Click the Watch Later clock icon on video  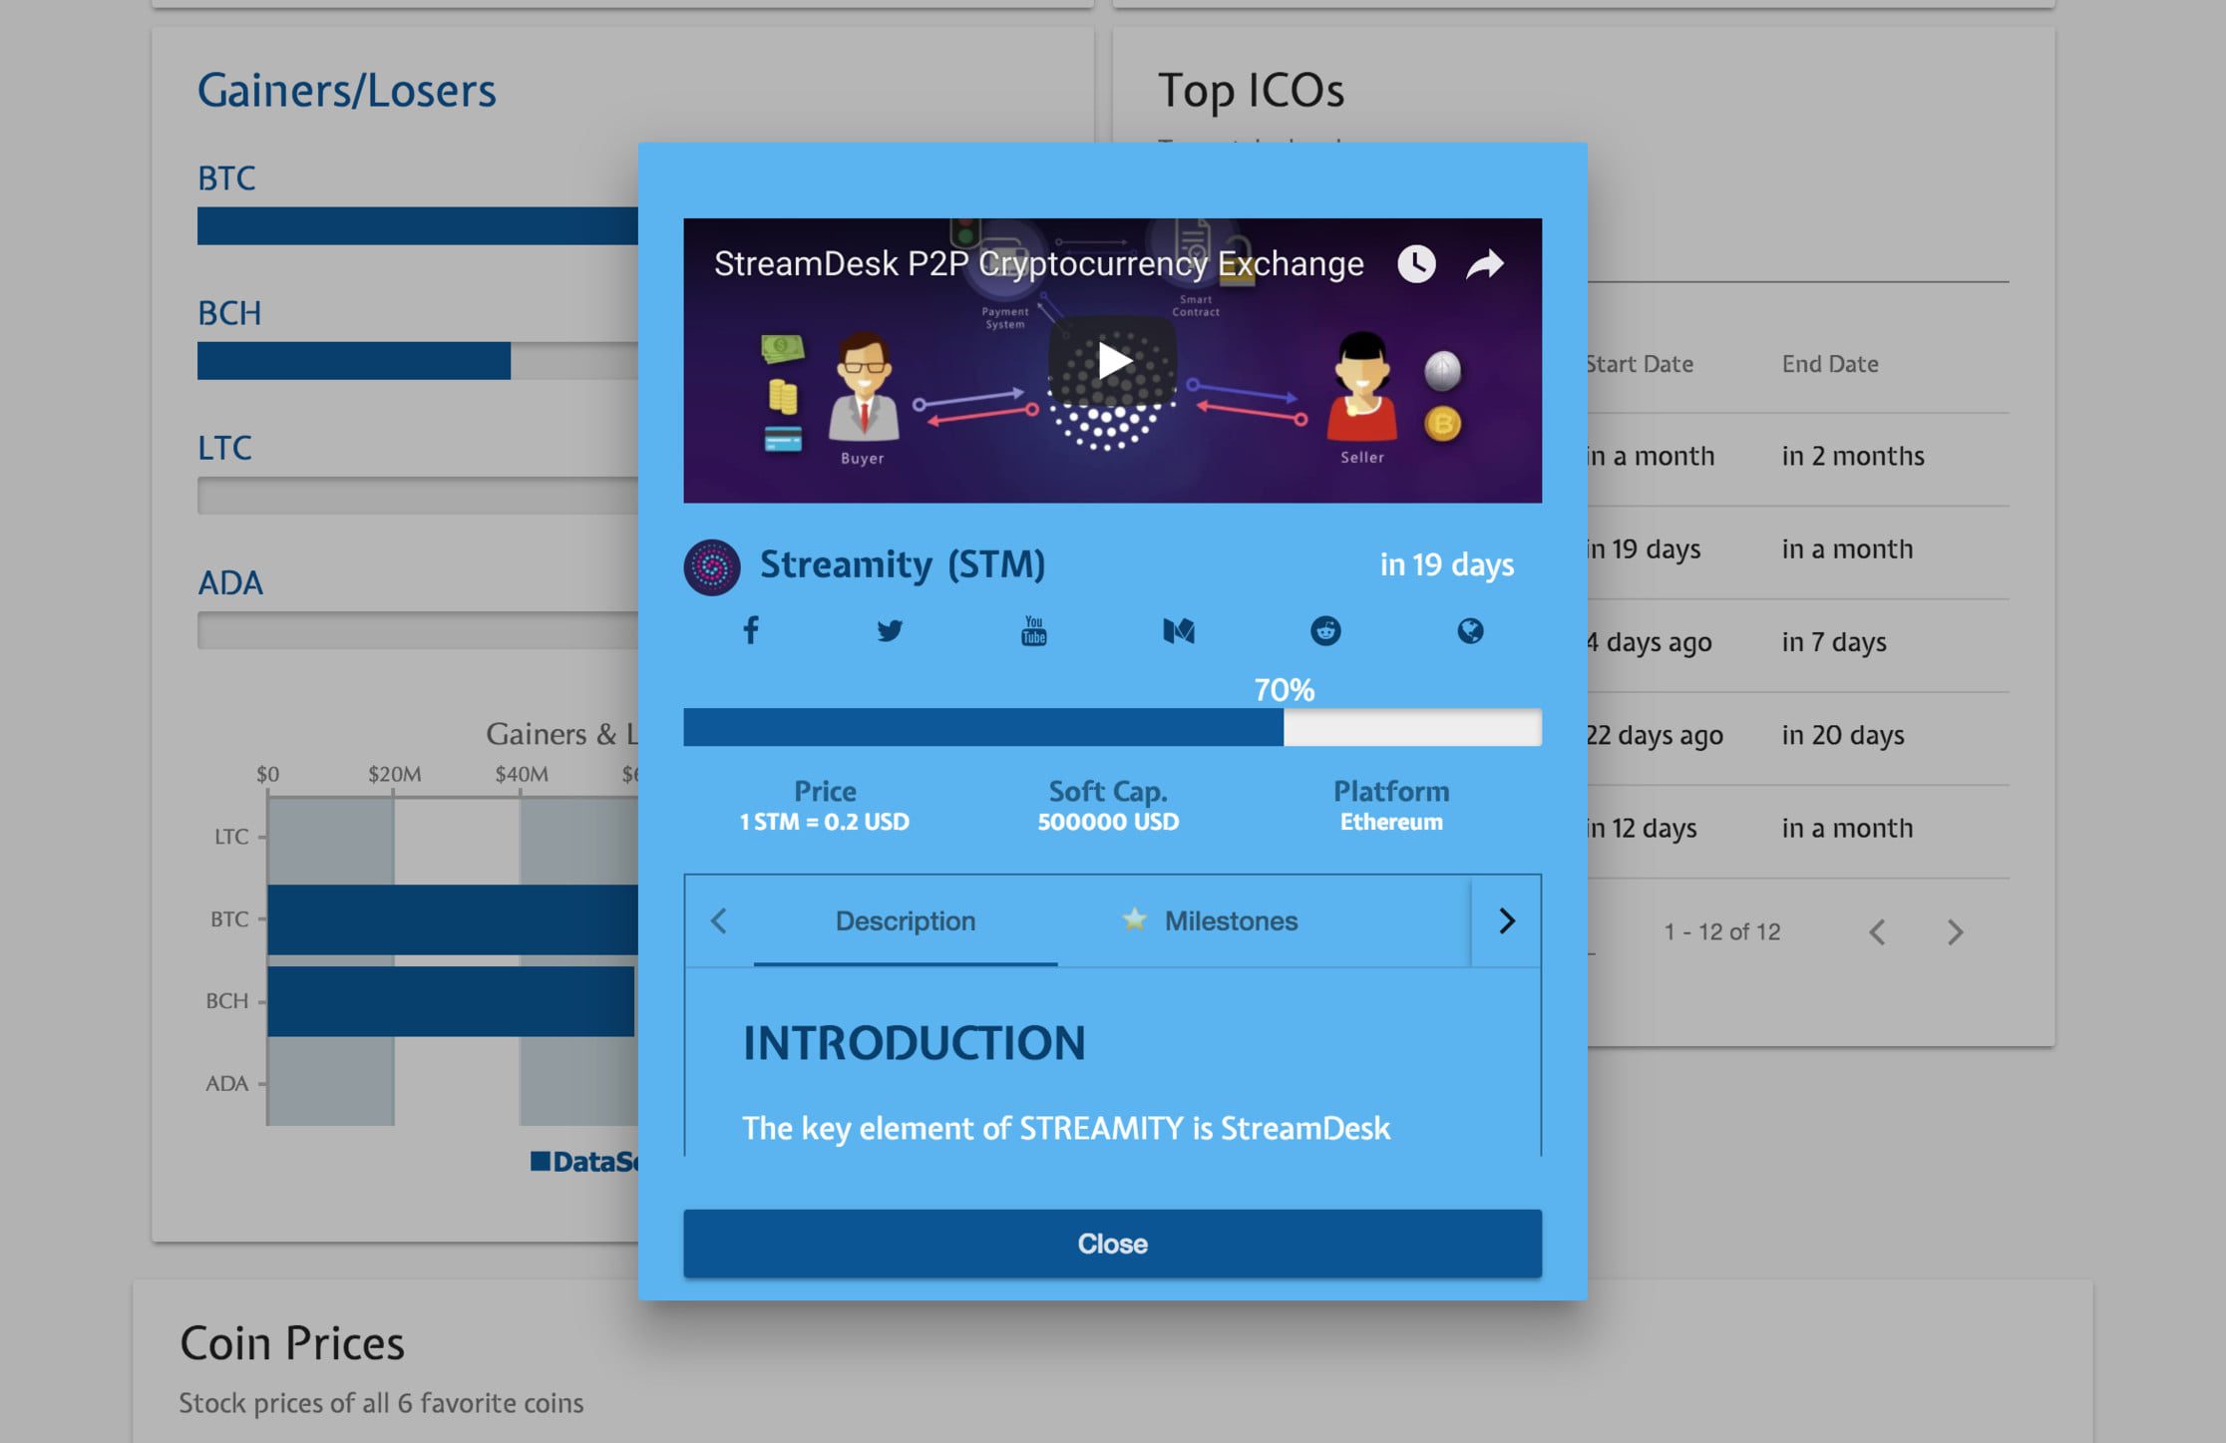point(1416,264)
